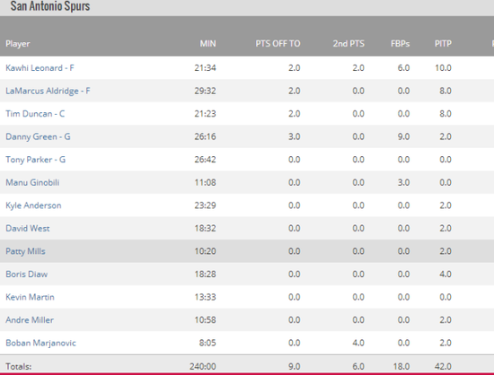This screenshot has width=494, height=375.
Task: Click the San Antonio Spurs team heading
Action: (50, 6)
